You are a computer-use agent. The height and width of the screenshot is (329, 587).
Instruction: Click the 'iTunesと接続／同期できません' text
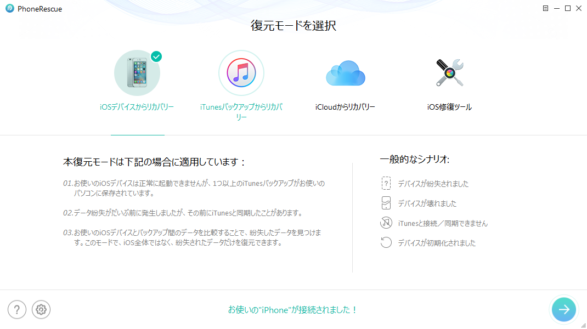tap(443, 224)
